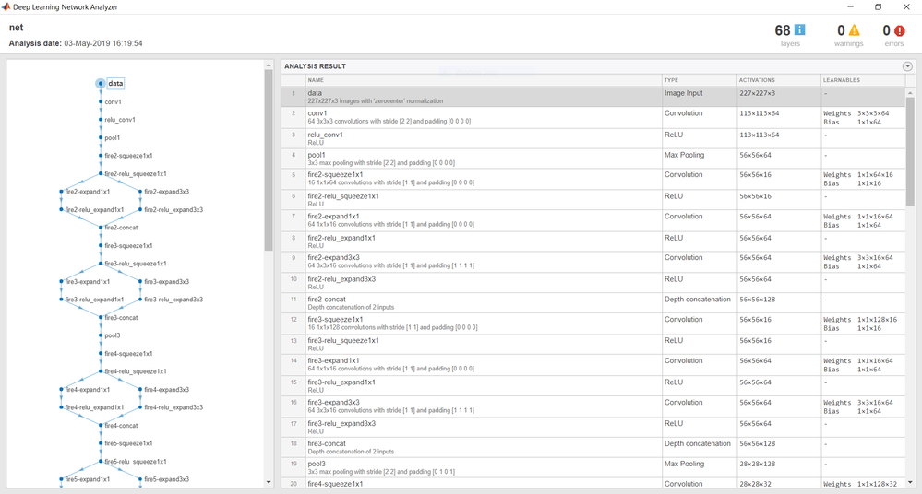The height and width of the screenshot is (494, 922).
Task: Select table row fire3-squeeze1x1
Action: [x=593, y=323]
